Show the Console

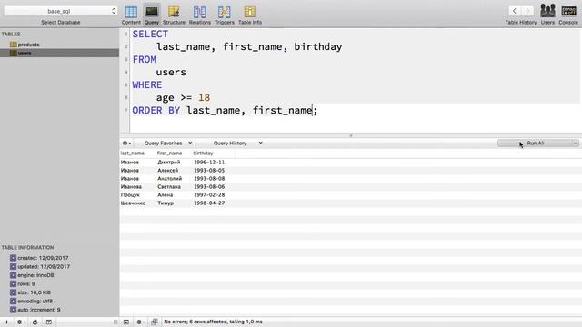(x=568, y=15)
